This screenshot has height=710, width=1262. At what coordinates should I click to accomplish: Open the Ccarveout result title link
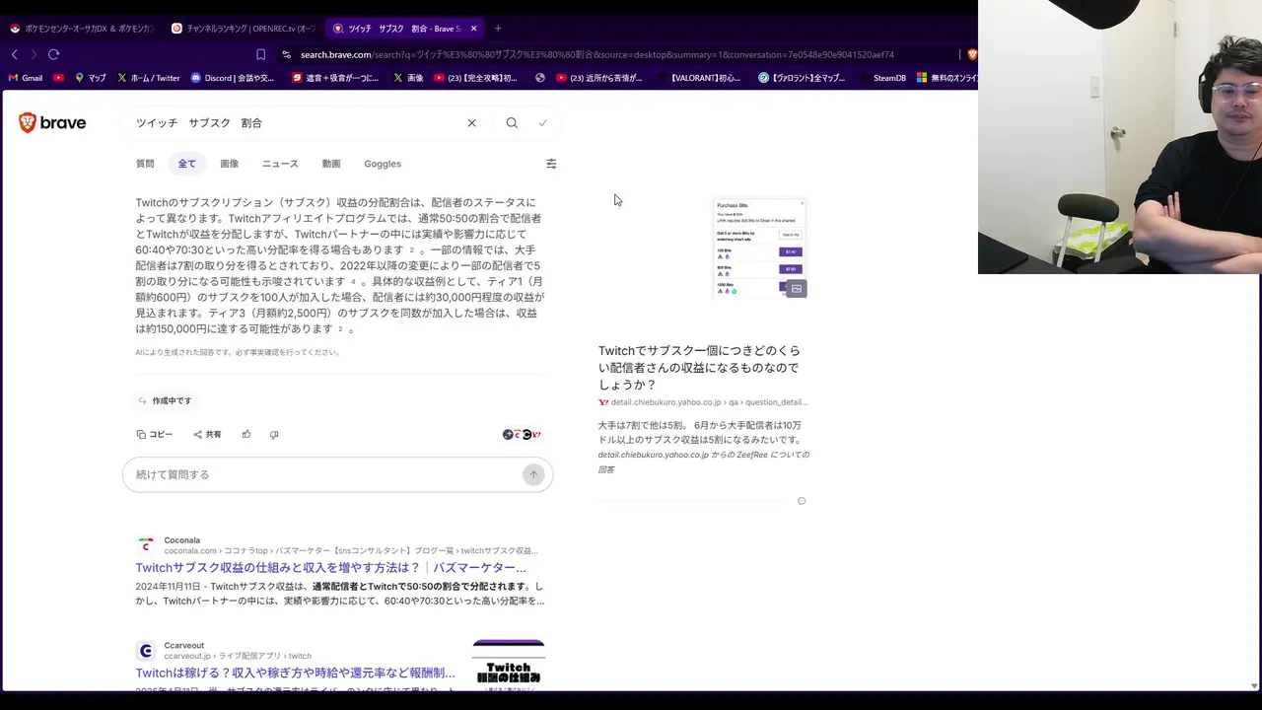[x=295, y=673]
